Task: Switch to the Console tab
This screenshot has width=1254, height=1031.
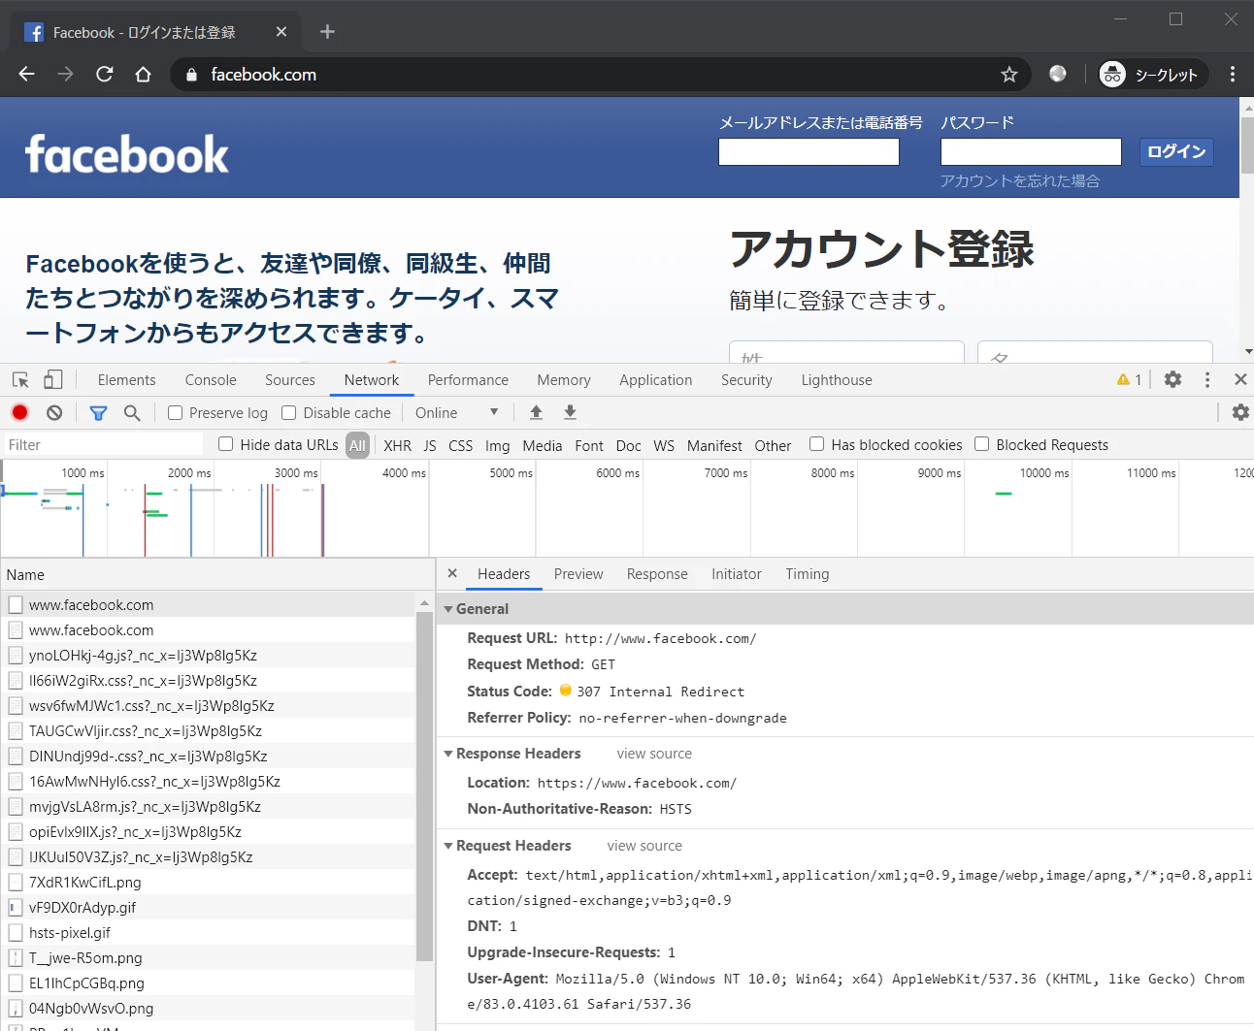Action: pos(211,380)
